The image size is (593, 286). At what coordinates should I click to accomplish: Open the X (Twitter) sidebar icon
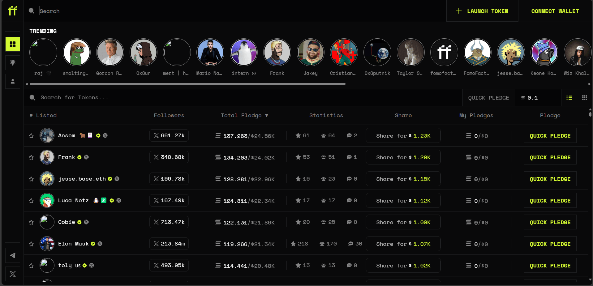13,274
